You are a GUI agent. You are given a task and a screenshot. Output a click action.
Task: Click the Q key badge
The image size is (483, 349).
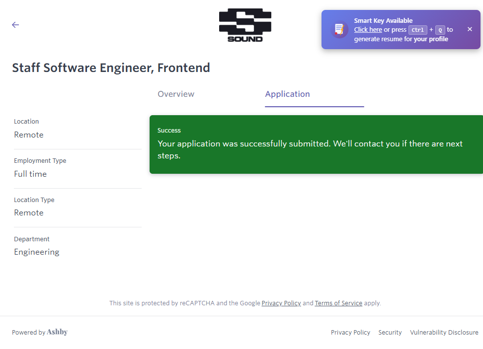pos(440,30)
